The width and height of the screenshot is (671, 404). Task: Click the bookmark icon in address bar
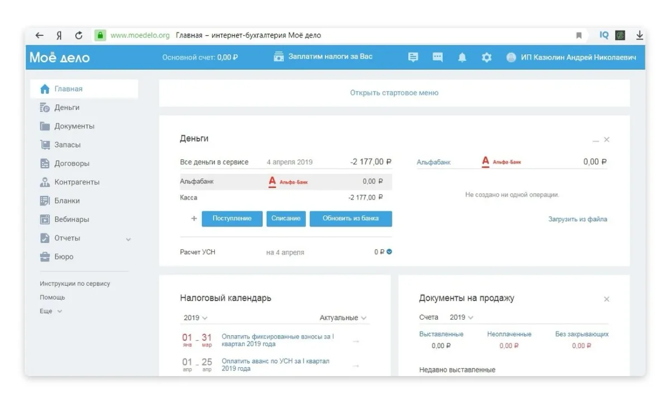(579, 35)
